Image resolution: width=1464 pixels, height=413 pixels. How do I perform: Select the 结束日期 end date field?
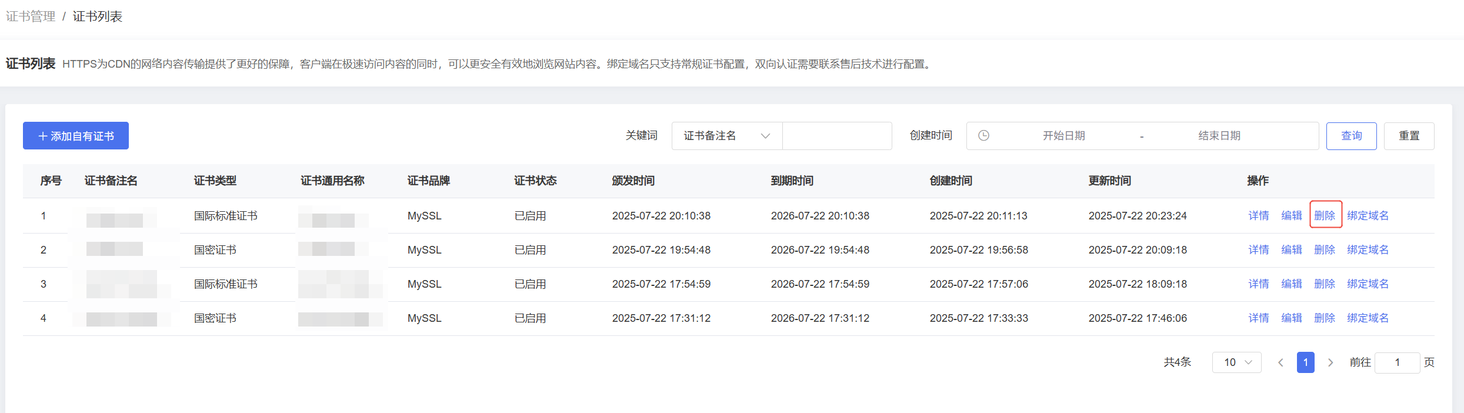1219,136
